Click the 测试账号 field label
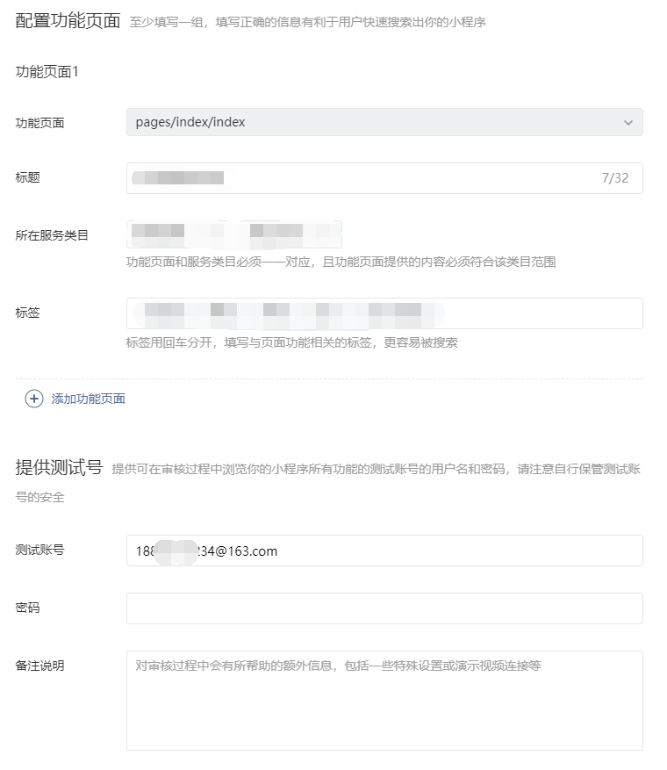Screen dimensions: 667x770 pos(39,550)
